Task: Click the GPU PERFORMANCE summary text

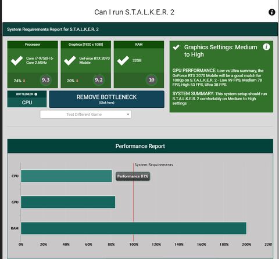Action: coord(218,78)
